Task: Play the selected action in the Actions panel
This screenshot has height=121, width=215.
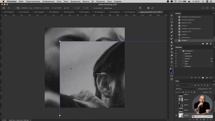Action: pyautogui.click(x=199, y=78)
